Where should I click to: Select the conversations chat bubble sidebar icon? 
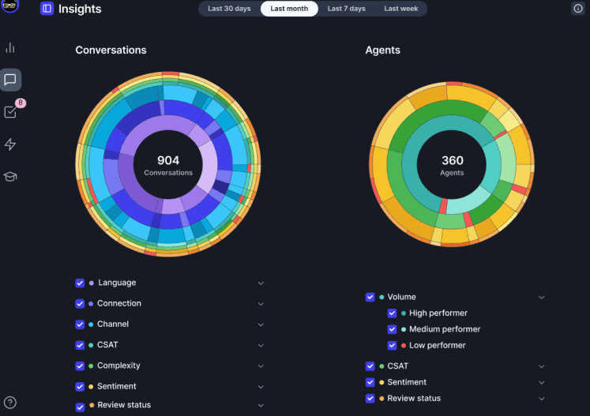coord(10,80)
